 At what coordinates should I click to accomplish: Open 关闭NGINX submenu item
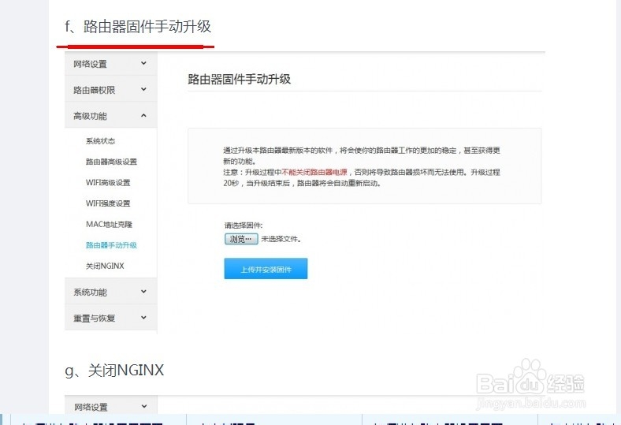(x=105, y=267)
